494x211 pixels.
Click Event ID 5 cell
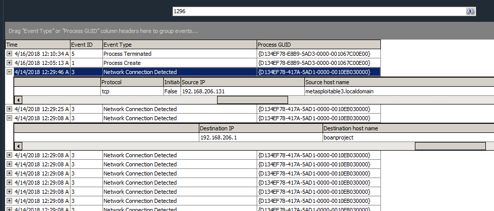click(86, 54)
